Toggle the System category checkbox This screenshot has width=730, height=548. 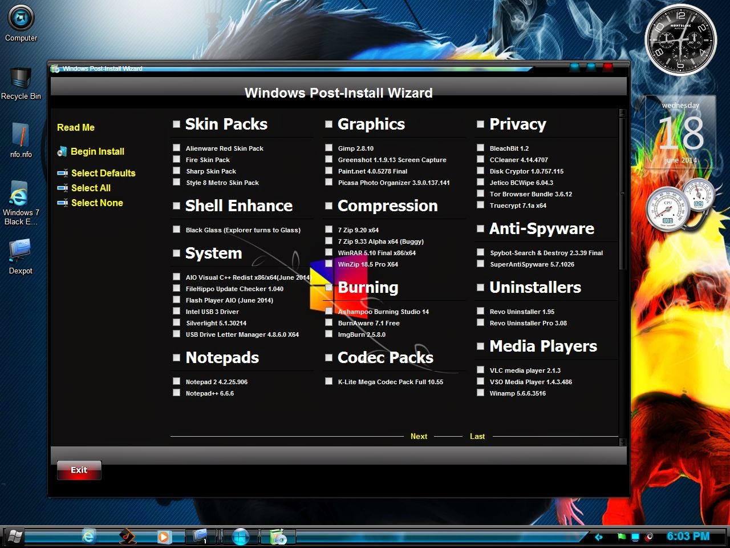point(177,253)
